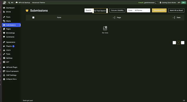Click the Core Framework icon
The image size is (187, 102).
[4, 71]
